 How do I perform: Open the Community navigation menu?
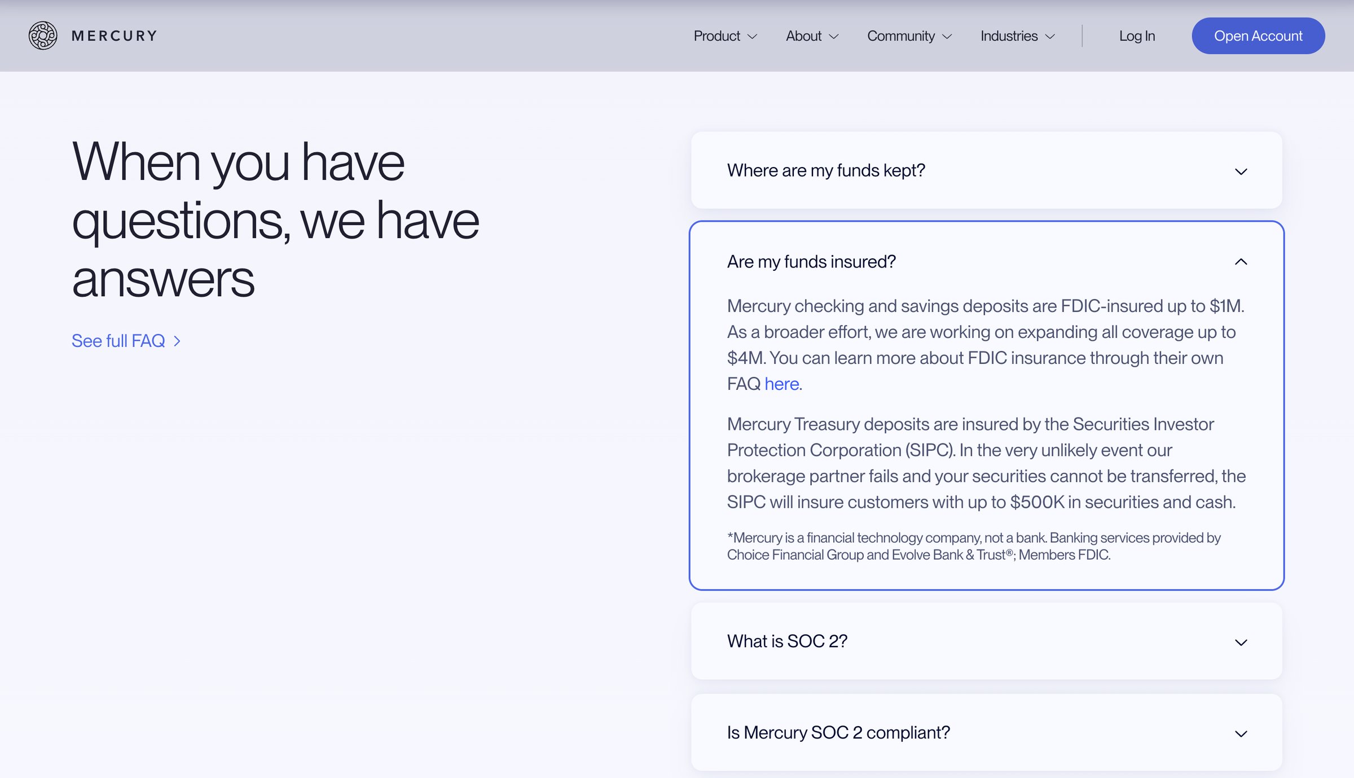(909, 36)
